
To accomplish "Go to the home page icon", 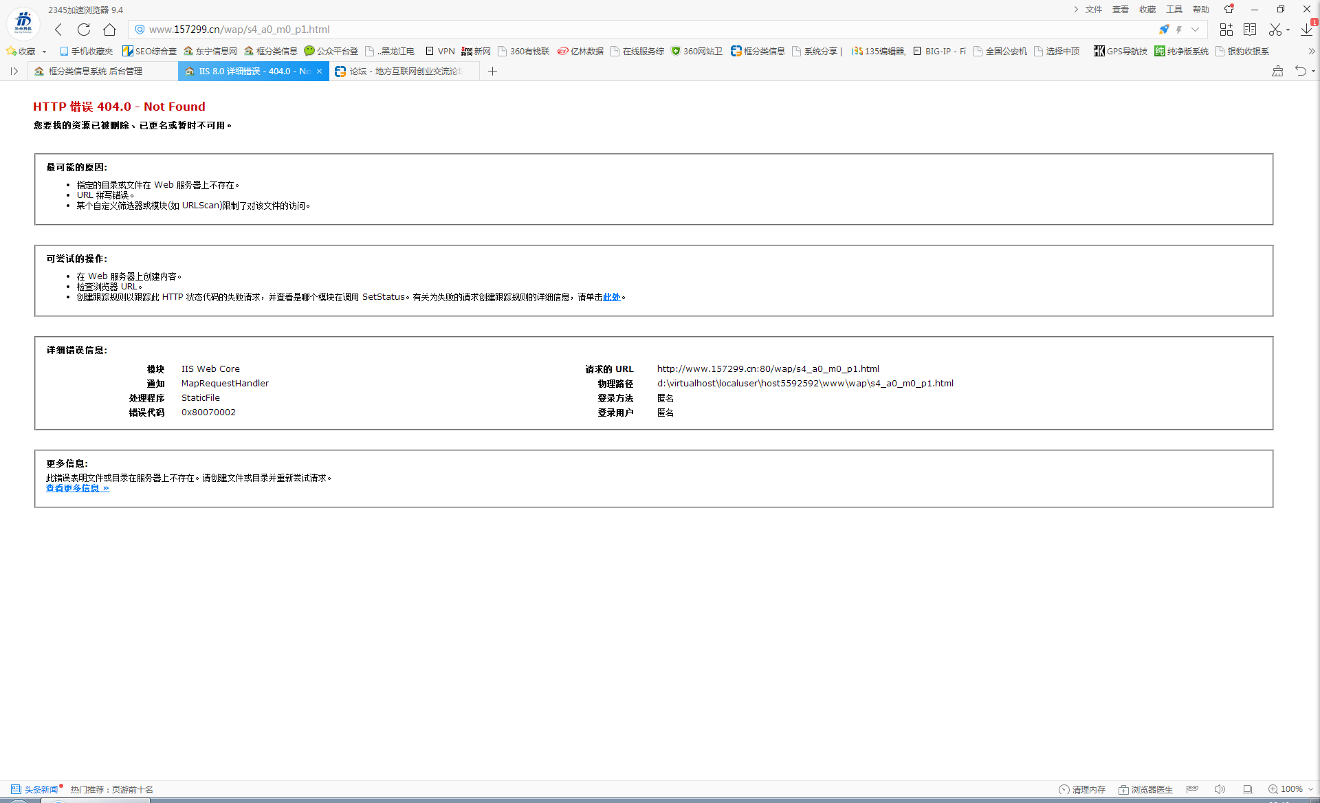I will 109,30.
